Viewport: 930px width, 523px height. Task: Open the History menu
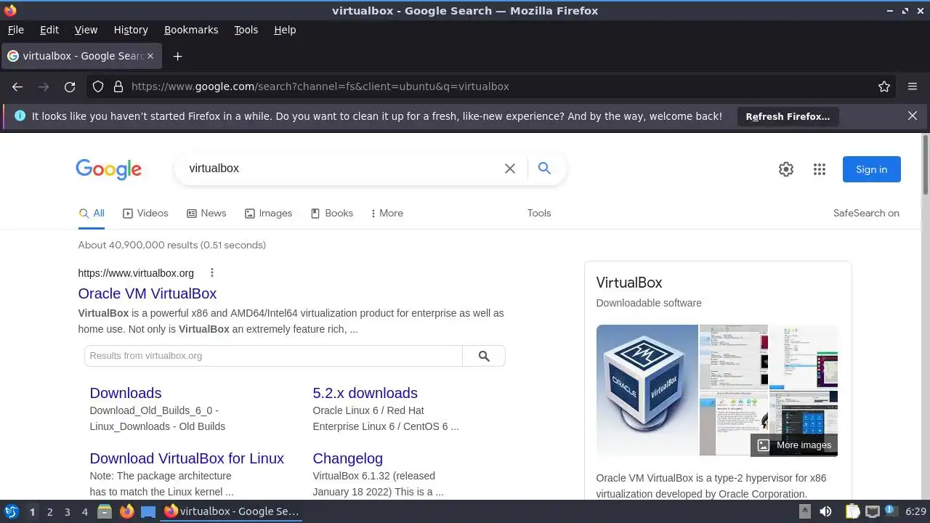coord(131,30)
